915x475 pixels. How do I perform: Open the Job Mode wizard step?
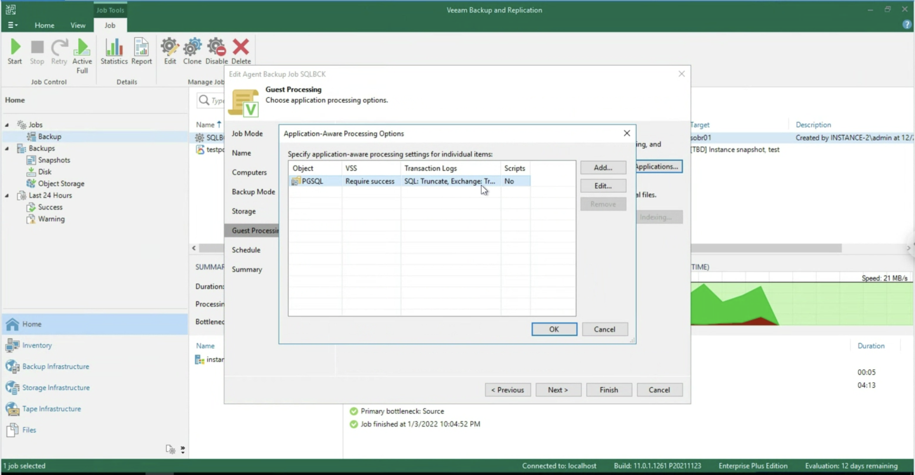coord(247,133)
